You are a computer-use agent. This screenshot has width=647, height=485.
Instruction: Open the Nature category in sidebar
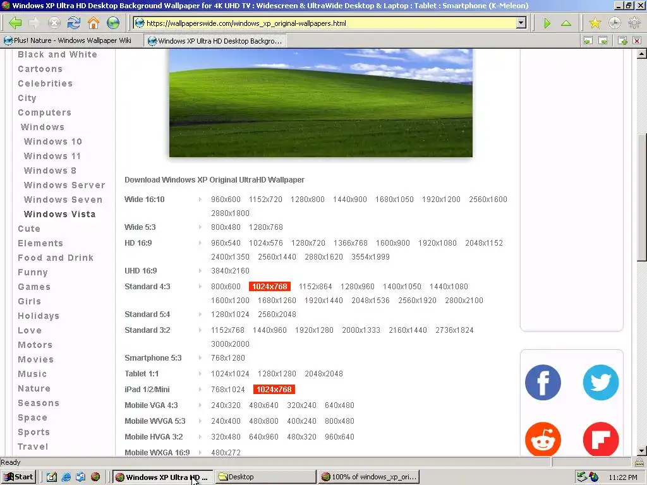pos(34,388)
